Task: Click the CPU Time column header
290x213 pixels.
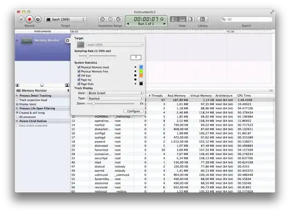Action: pos(244,96)
